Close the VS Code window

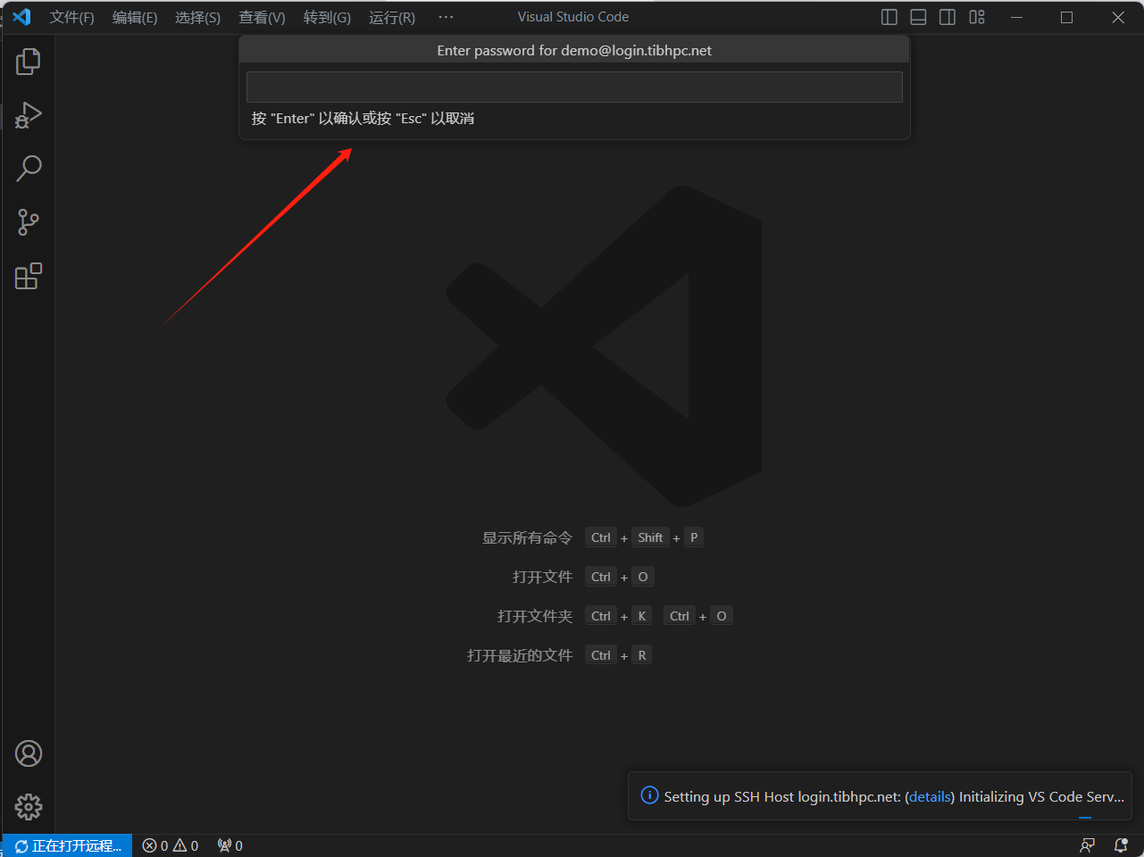1118,17
